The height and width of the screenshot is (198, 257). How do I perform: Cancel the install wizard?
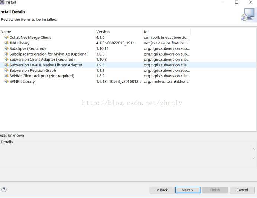click(242, 190)
